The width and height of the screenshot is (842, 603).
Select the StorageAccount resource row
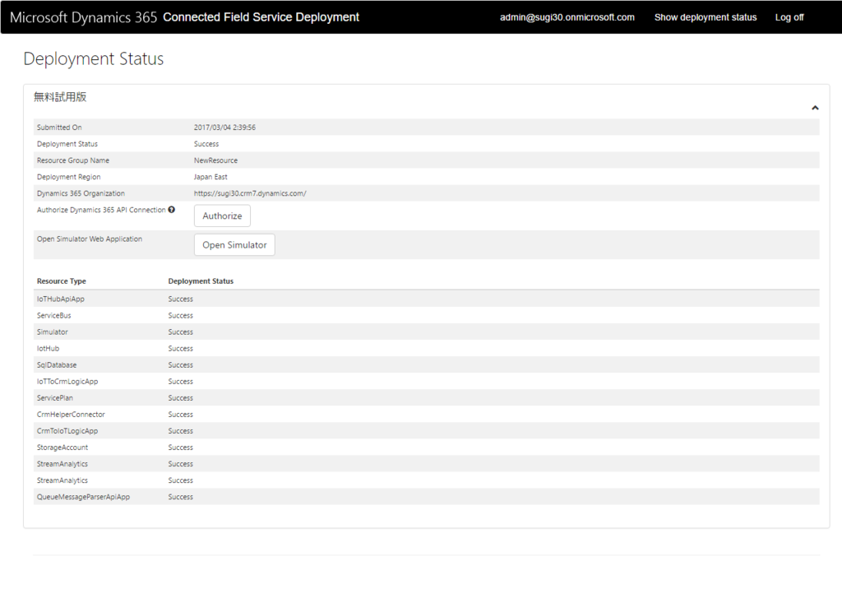point(427,448)
